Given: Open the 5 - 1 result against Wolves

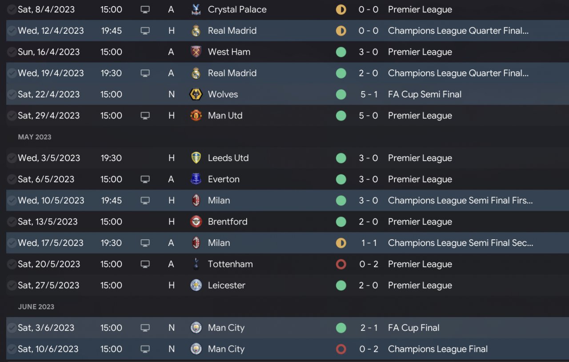Looking at the screenshot, I should coord(369,94).
